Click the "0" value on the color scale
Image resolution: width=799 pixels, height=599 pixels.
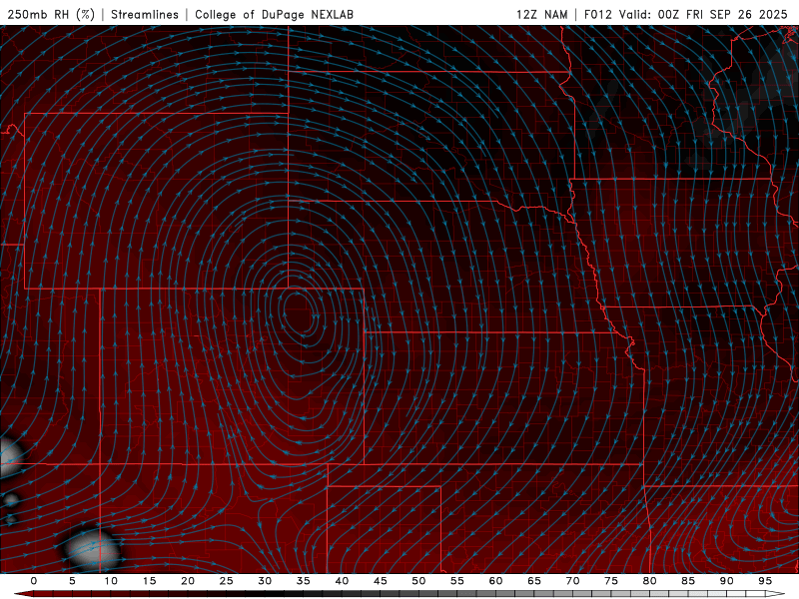point(34,581)
